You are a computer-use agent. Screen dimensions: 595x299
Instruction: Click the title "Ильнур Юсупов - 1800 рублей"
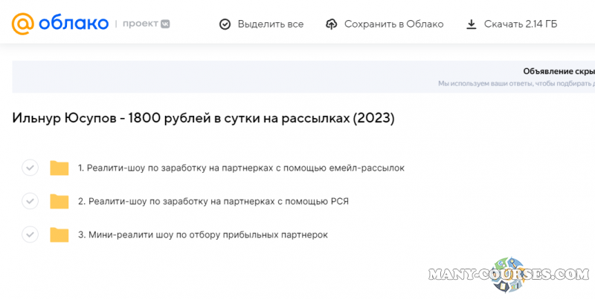coord(203,118)
